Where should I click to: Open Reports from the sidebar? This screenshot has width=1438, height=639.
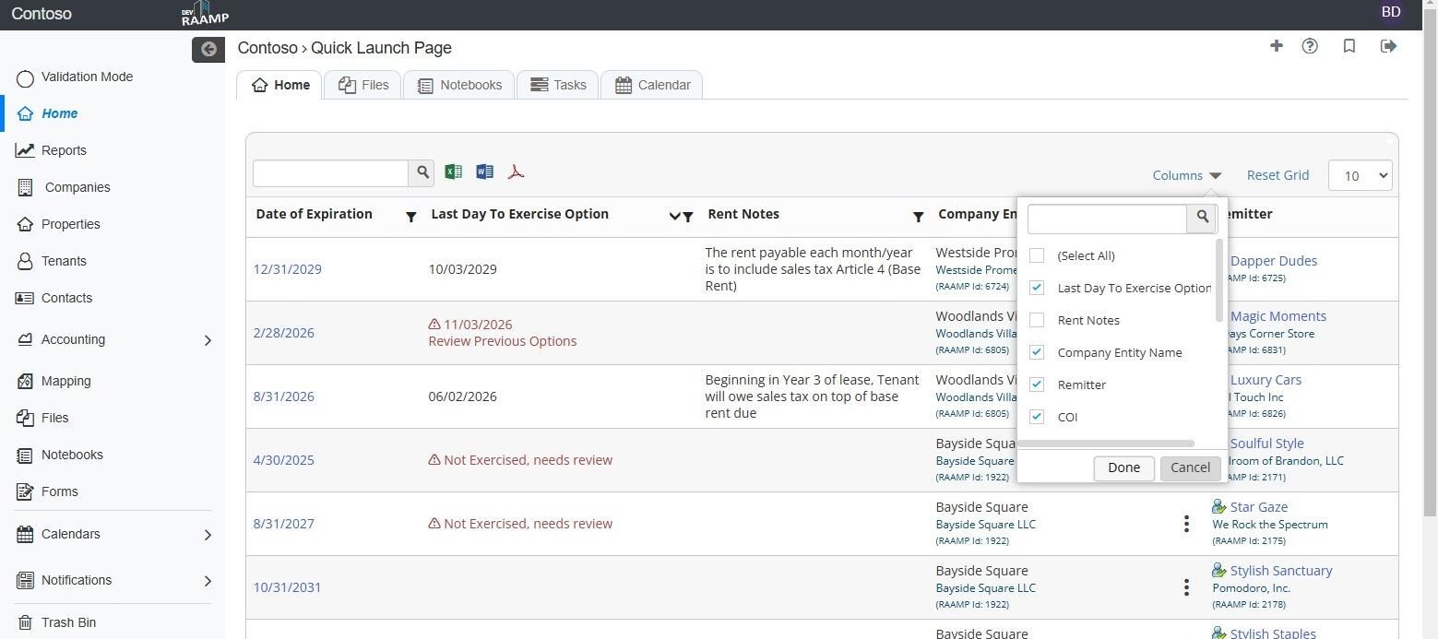(x=64, y=150)
